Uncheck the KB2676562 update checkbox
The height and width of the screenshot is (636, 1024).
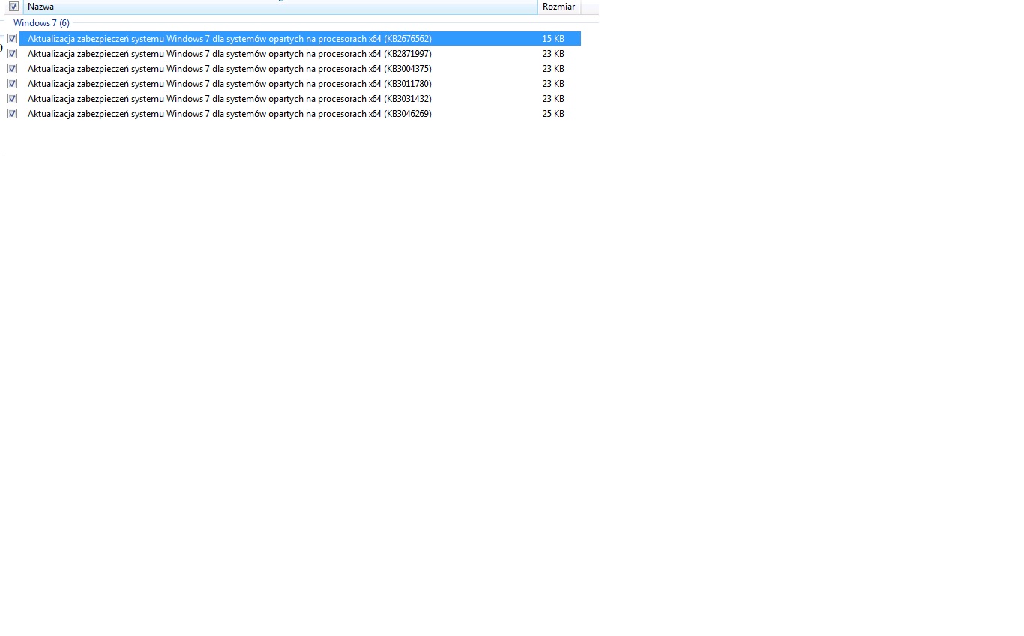[x=12, y=39]
